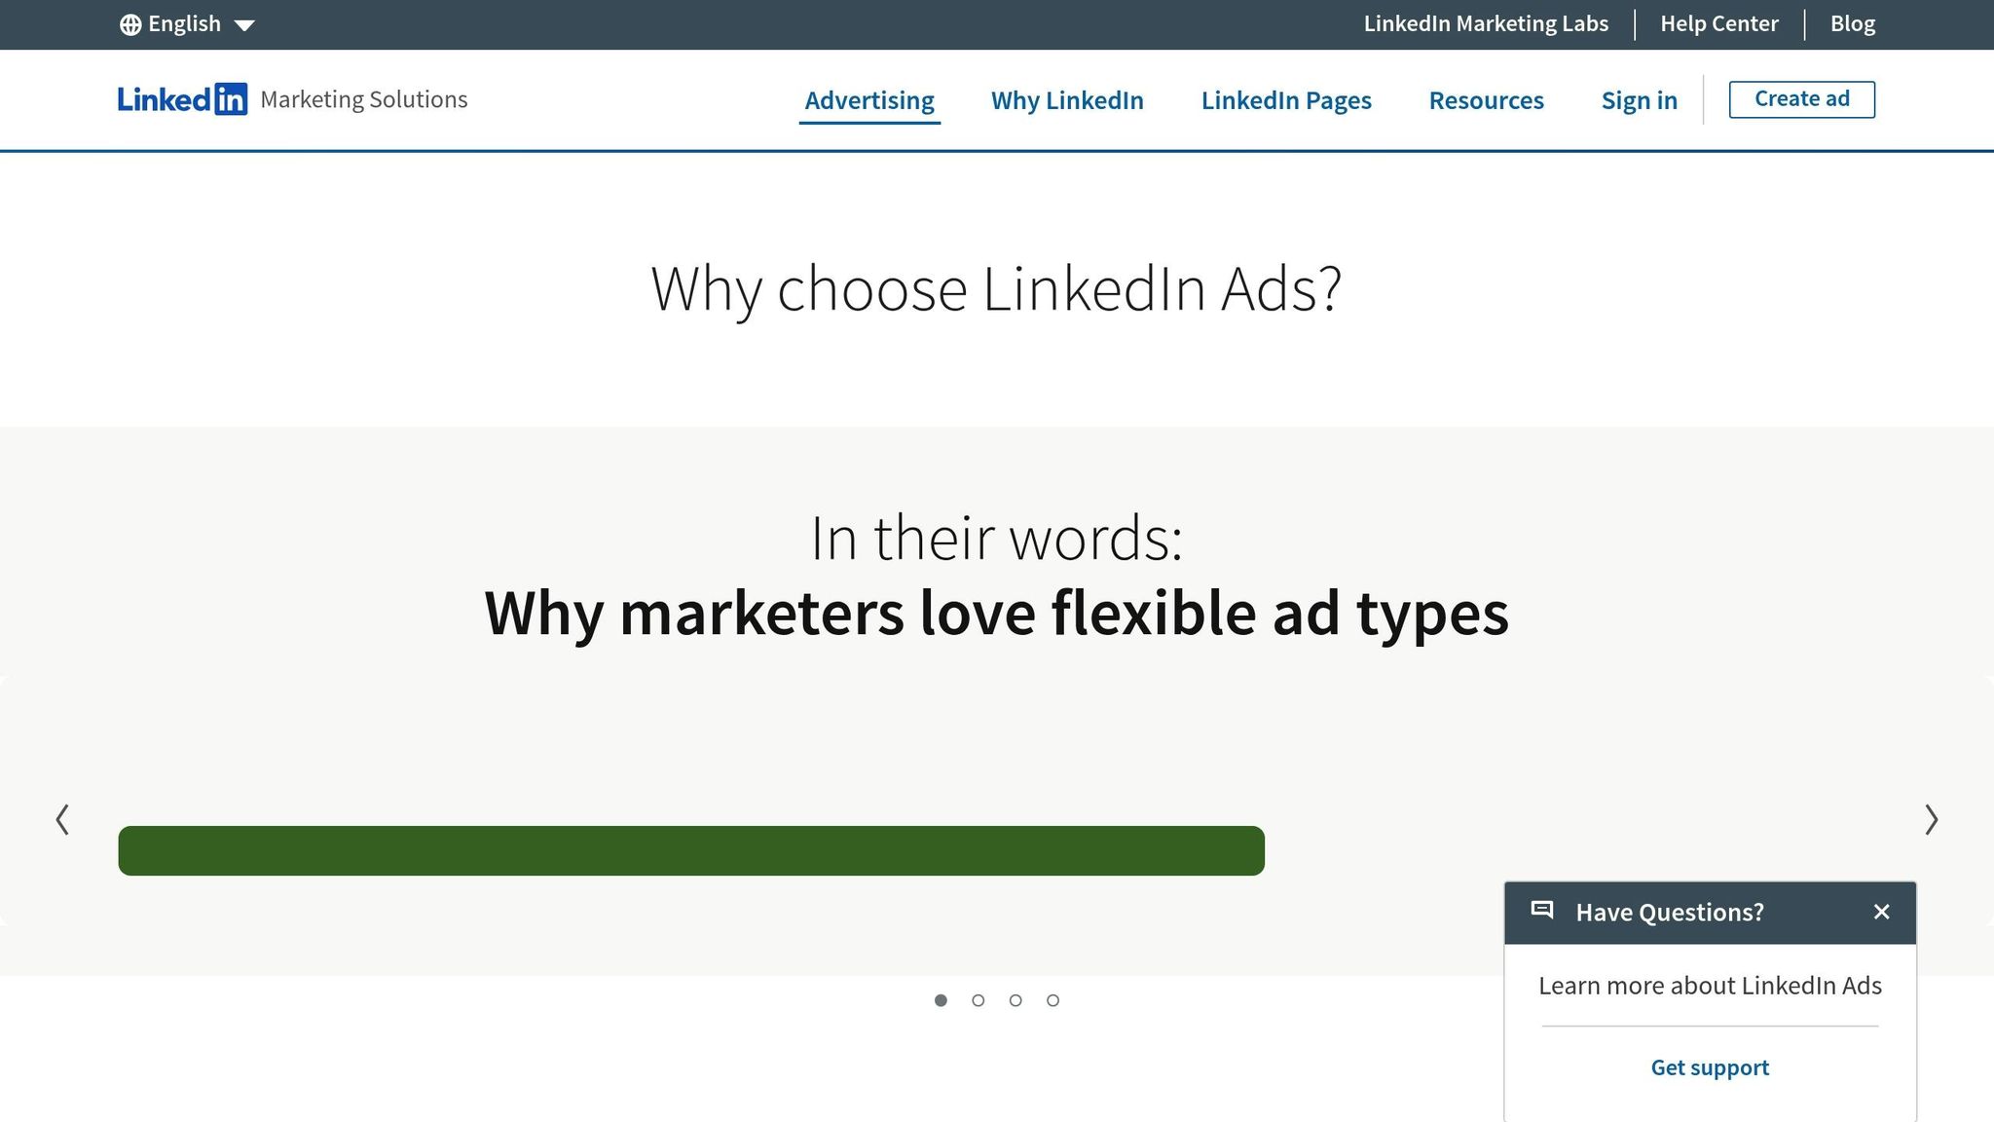This screenshot has height=1122, width=1994.
Task: Click the LinkedIn logo
Action: pos(181,98)
